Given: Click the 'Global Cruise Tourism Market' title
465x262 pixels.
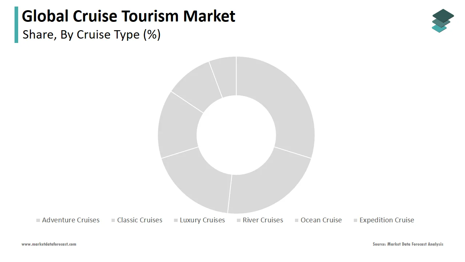Looking at the screenshot, I should [x=129, y=16].
